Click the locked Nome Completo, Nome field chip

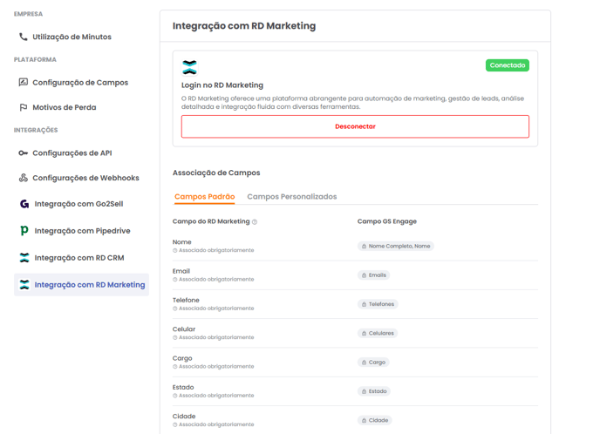coord(395,247)
